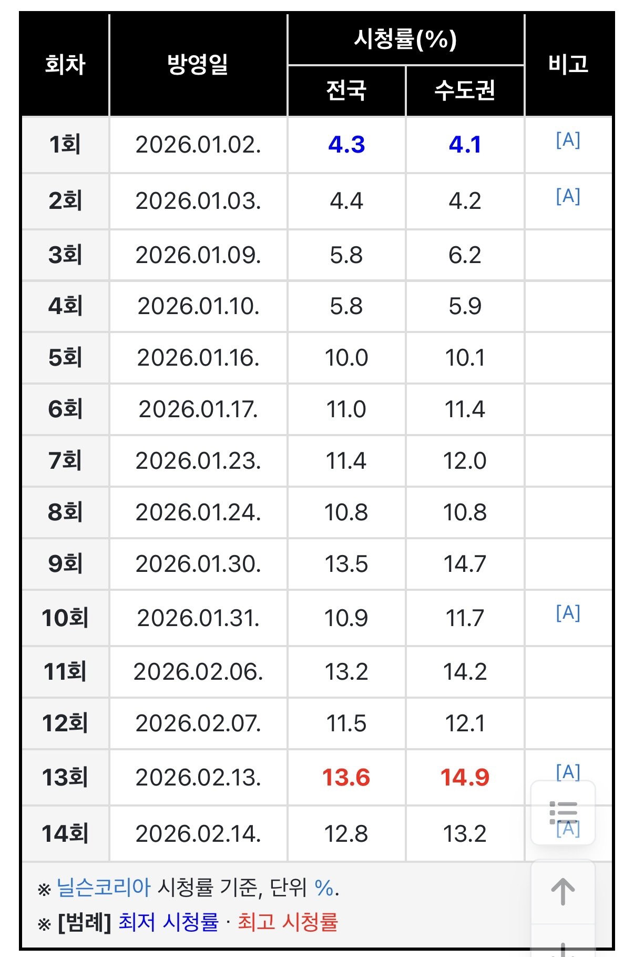
Task: Select the 13.6 highest nationwide rating cell
Action: click(x=346, y=778)
